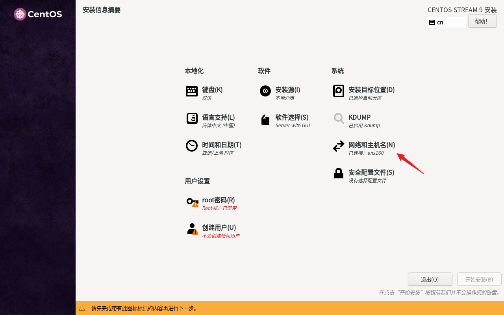504x315 pixels.
Task: Click the 退出(Q) quit button
Action: 430,279
